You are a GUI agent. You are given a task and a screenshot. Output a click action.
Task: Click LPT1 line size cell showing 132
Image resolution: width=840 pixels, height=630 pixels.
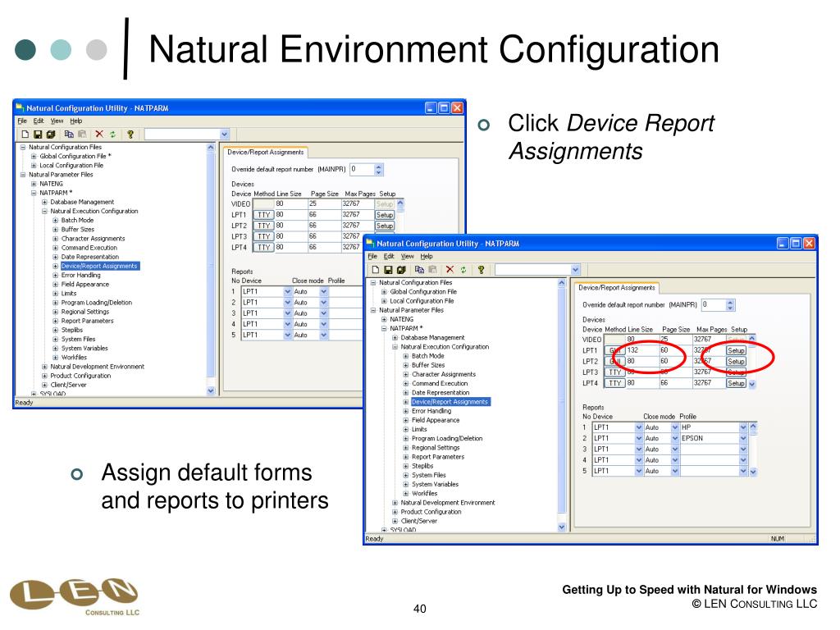point(642,350)
